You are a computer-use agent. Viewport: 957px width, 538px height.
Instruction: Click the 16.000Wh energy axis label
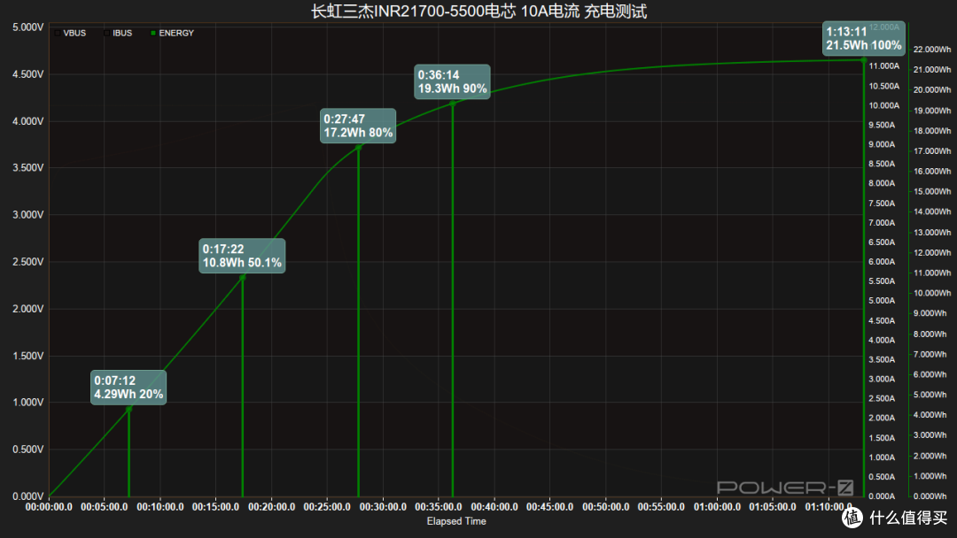(x=932, y=171)
